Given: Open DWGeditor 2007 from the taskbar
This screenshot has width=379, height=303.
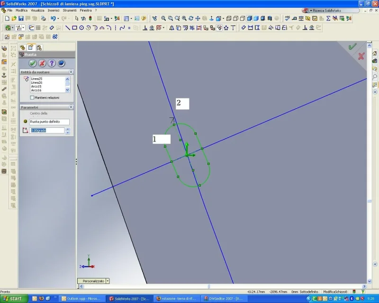Looking at the screenshot, I should tap(224, 299).
